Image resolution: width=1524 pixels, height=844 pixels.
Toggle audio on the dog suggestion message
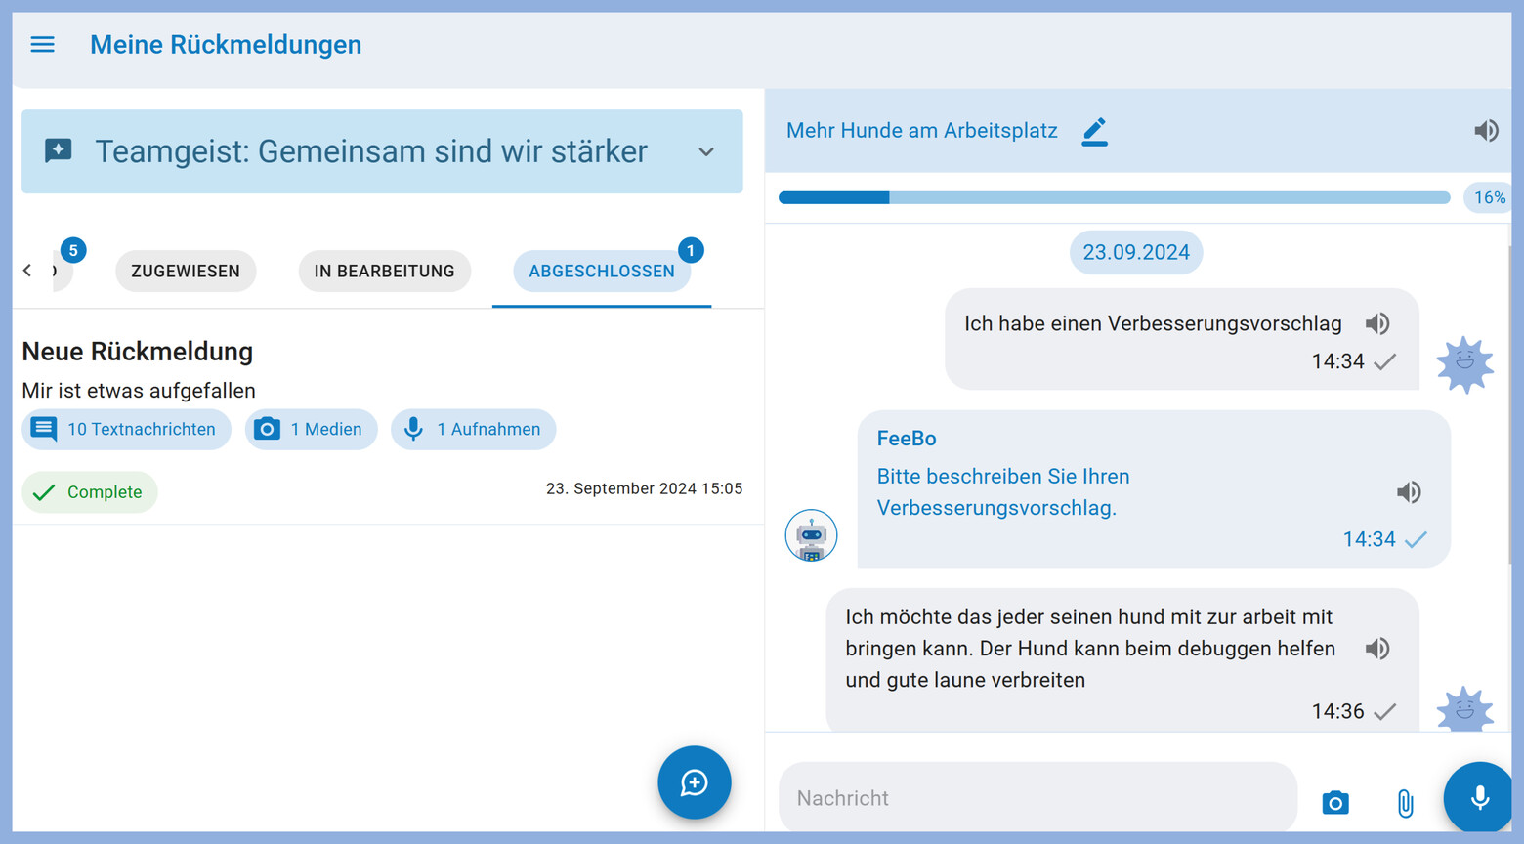(1377, 648)
